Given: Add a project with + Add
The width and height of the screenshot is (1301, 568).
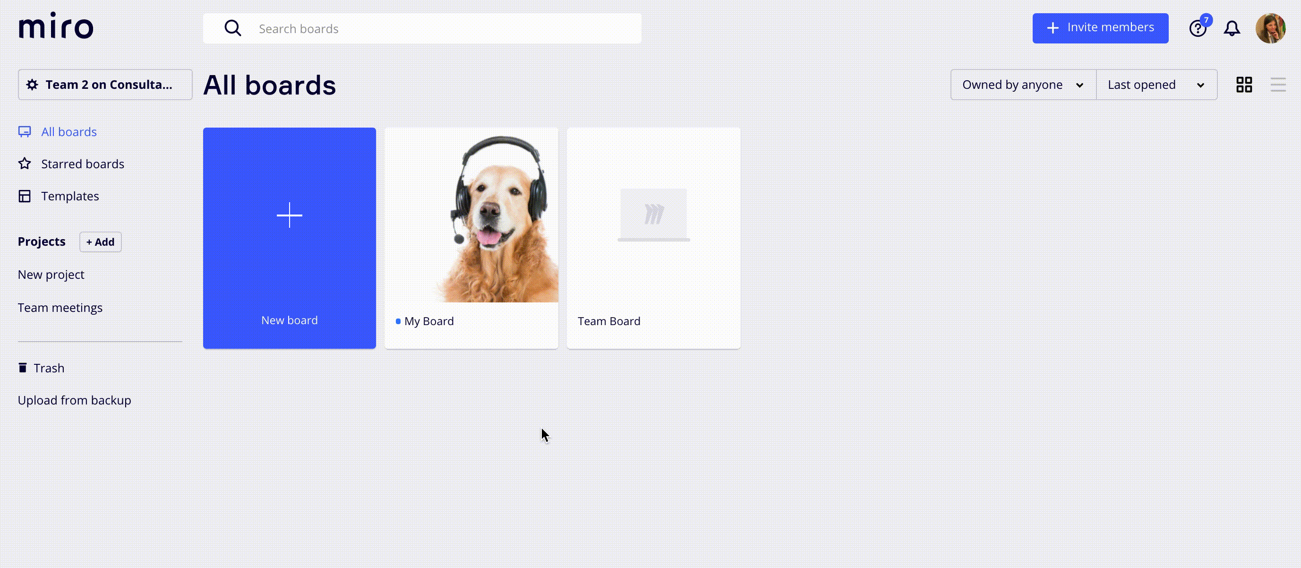Looking at the screenshot, I should 100,241.
